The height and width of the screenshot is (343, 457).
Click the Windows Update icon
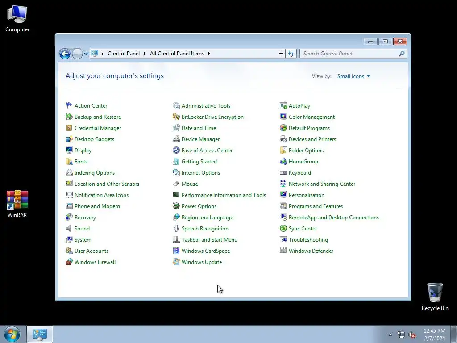click(176, 262)
